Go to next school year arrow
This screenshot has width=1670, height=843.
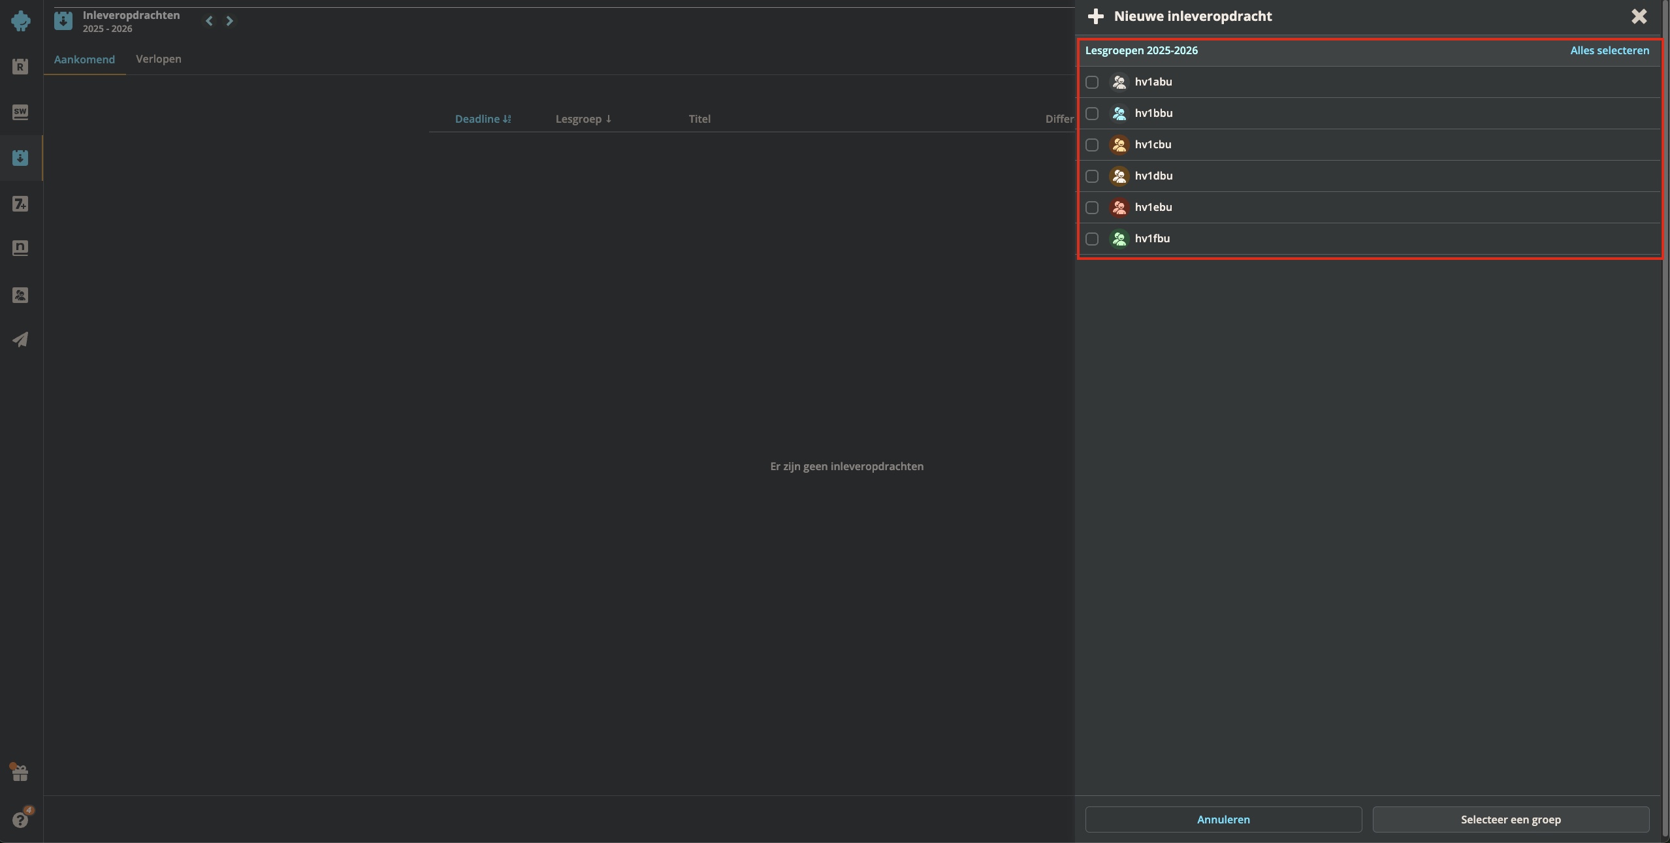(229, 21)
